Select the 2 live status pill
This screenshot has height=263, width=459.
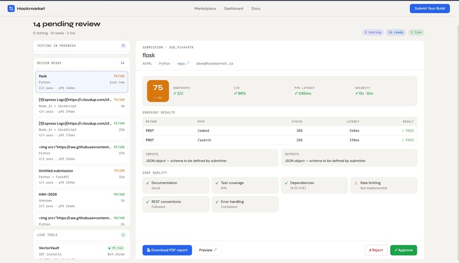(x=416, y=33)
